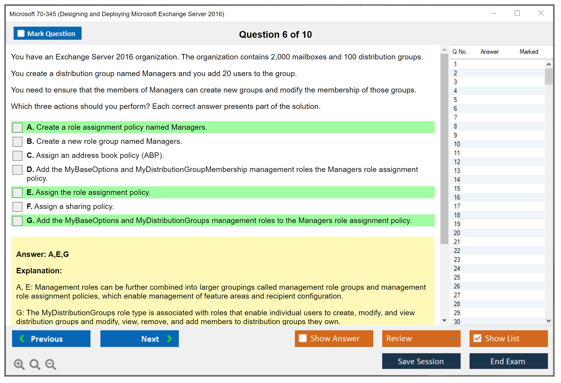561x383 pixels.
Task: Toggle the Show List checkbox button
Action: (x=477, y=338)
